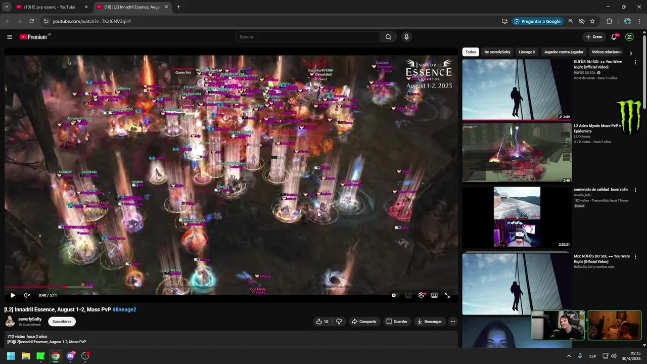The height and width of the screenshot is (364, 647).
Task: Click the crossed-eye icon in address bar
Action: coord(581,21)
